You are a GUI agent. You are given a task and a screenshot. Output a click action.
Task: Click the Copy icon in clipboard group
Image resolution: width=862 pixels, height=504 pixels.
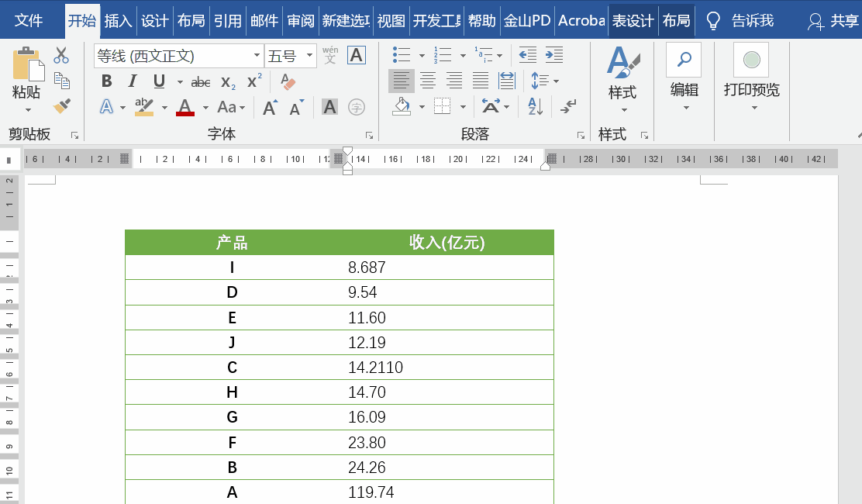tap(61, 81)
